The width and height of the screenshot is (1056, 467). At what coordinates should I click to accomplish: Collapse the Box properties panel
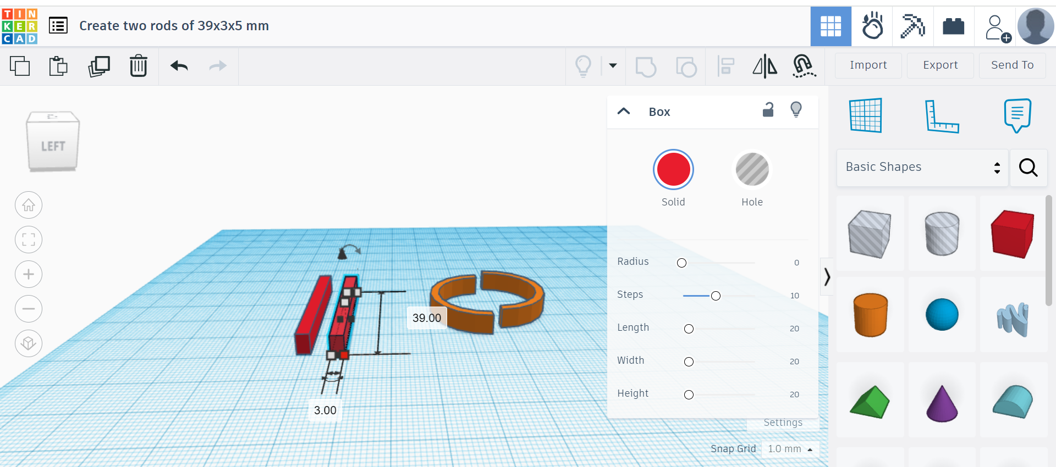click(624, 112)
